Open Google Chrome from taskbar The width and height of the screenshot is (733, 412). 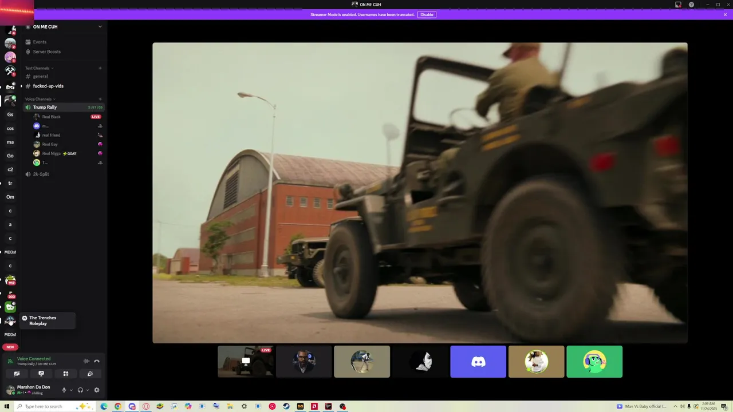click(118, 406)
